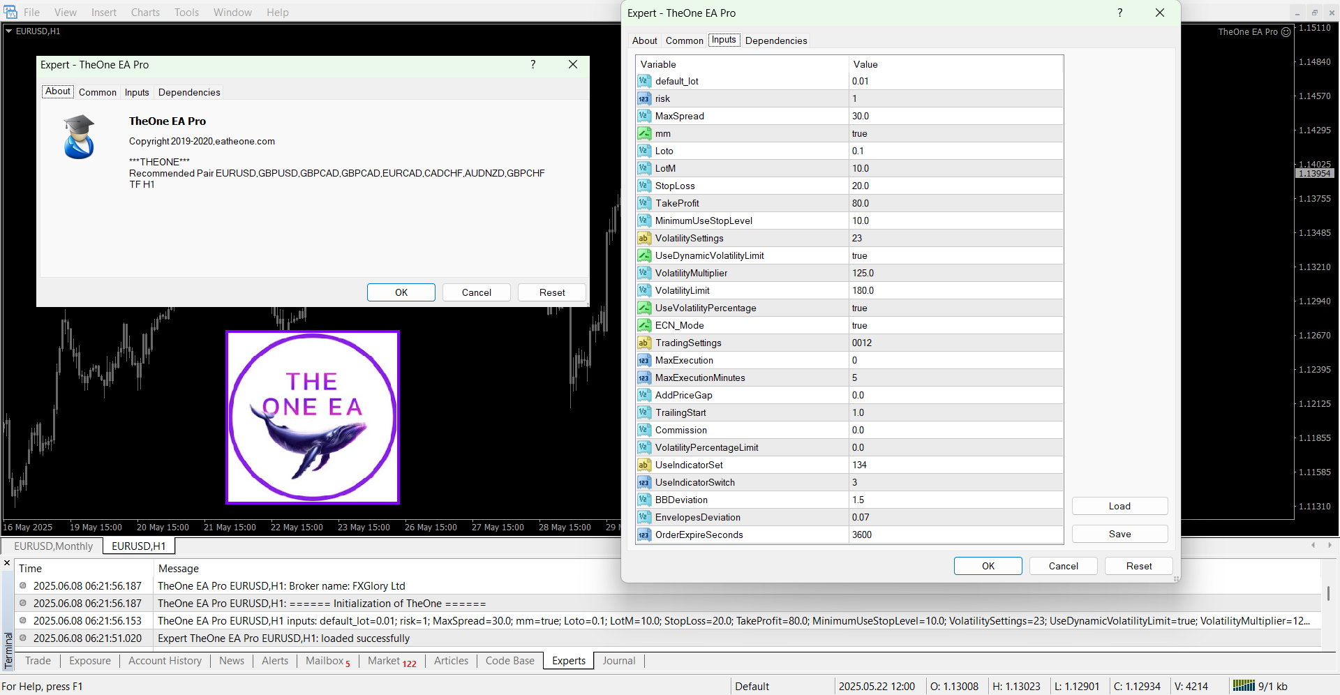Click the LotM variable icon

tap(643, 168)
